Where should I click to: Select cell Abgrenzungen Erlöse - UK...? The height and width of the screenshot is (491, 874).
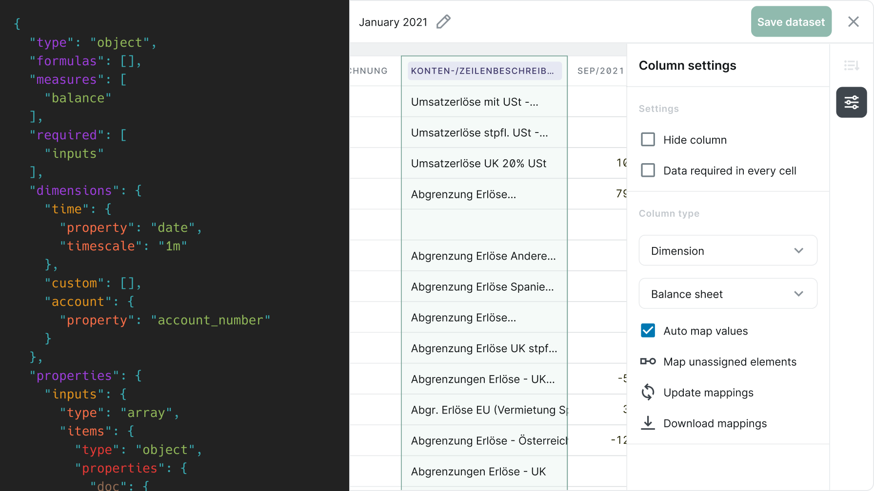tap(484, 379)
